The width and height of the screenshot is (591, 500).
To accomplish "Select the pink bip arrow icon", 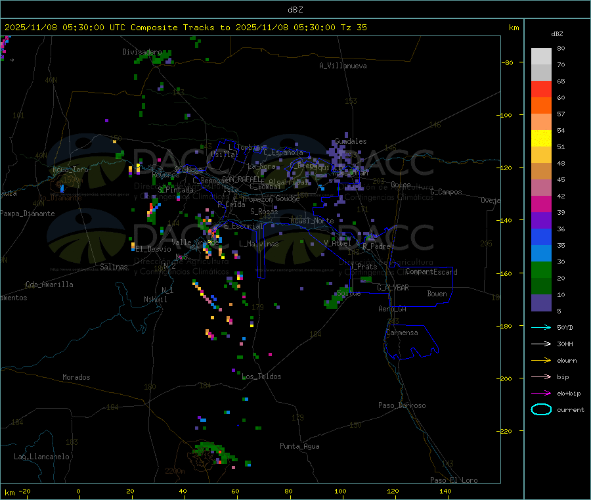I will (x=540, y=376).
